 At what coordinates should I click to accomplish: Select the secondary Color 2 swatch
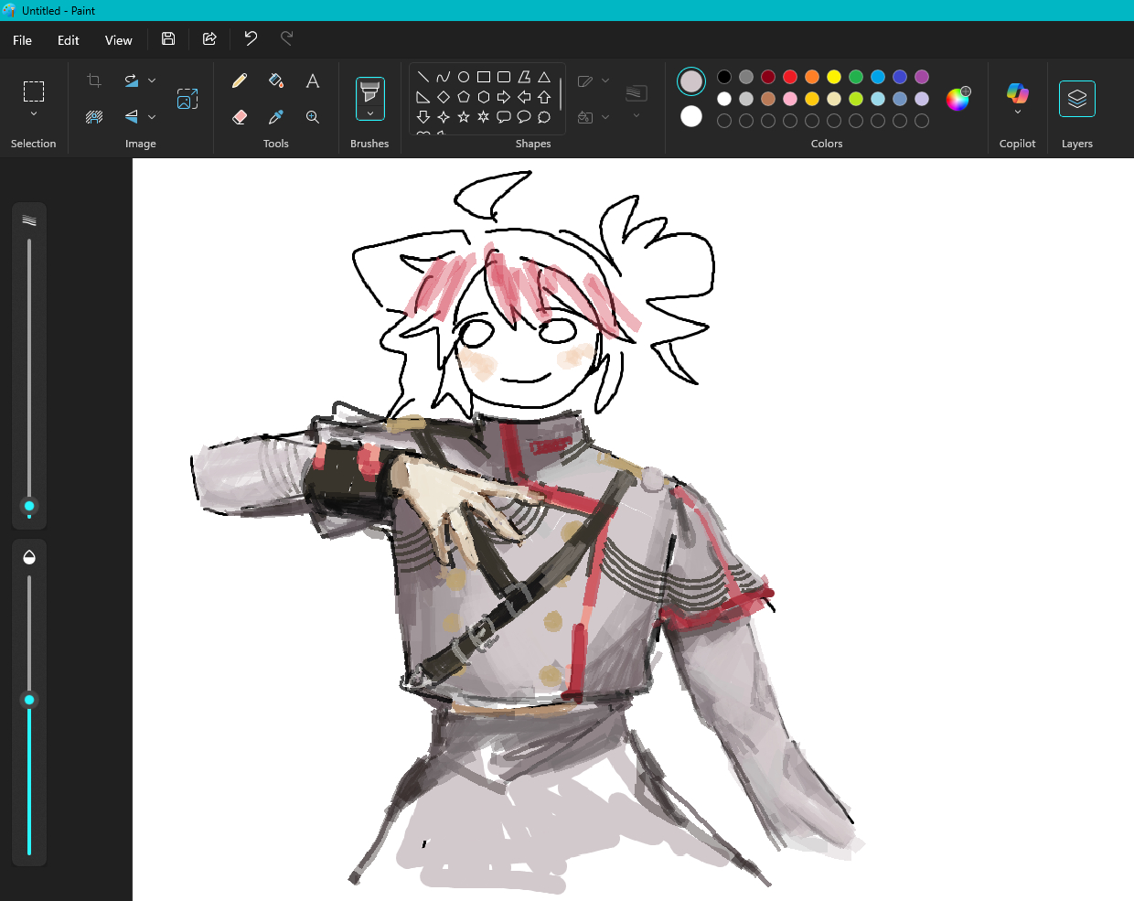coord(691,116)
